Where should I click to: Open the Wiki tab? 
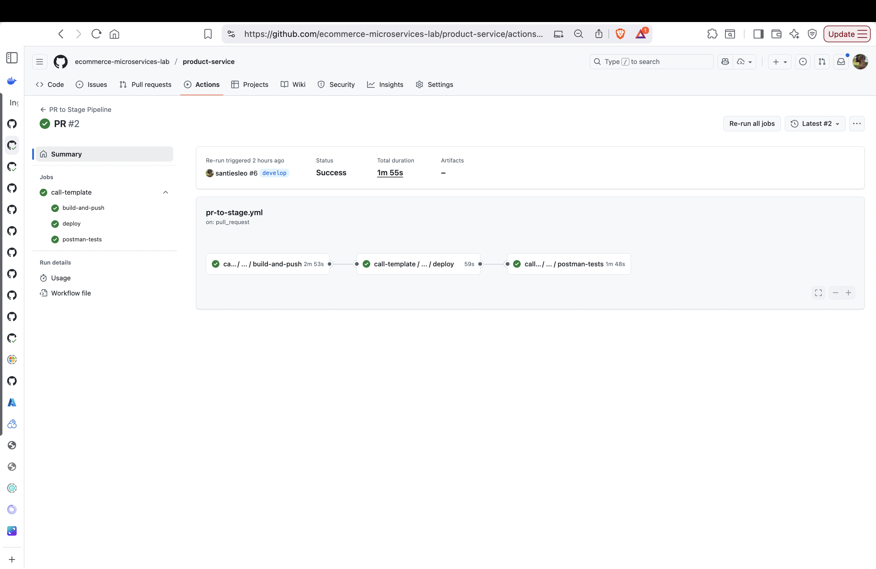293,85
